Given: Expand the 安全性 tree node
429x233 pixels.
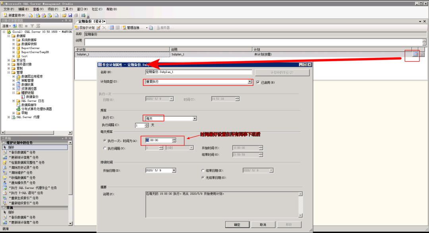Looking at the screenshot, I should tap(9, 60).
